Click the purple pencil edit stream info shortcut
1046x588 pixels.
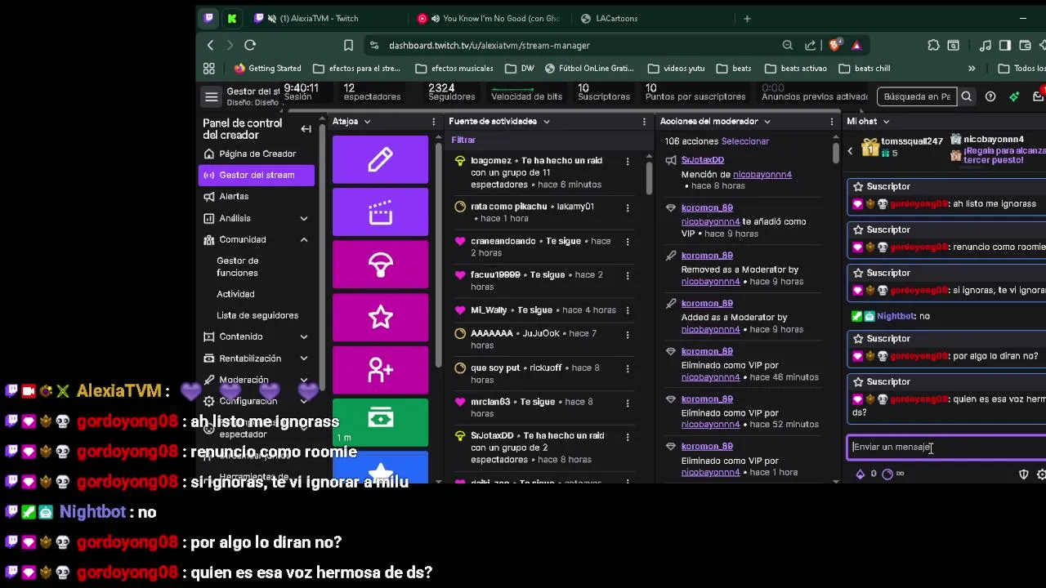[380, 159]
